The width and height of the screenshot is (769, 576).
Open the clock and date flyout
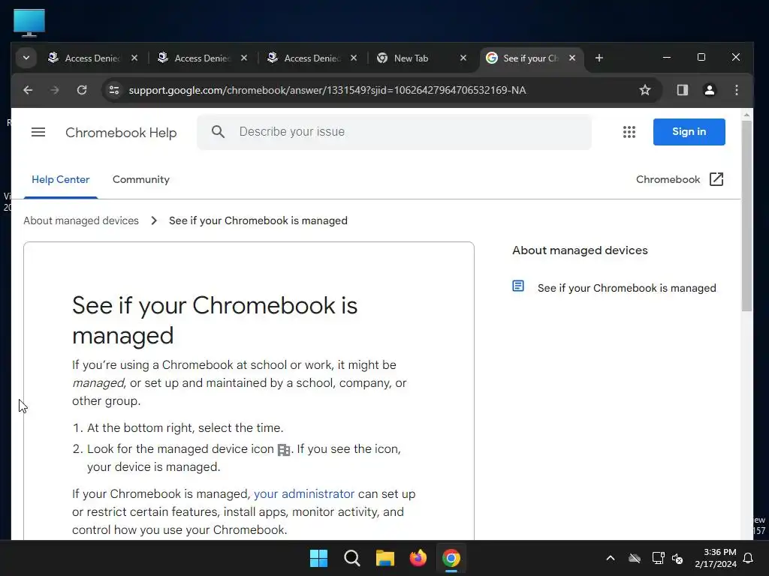716,558
